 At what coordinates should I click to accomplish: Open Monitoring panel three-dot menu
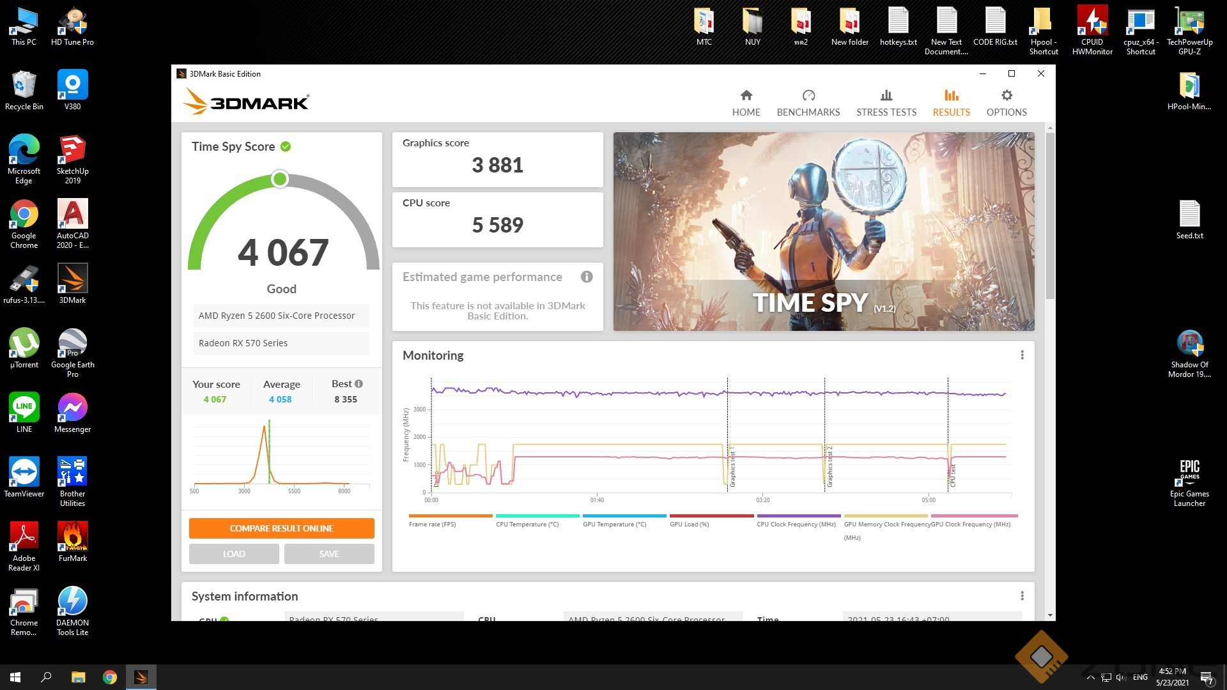click(x=1022, y=355)
